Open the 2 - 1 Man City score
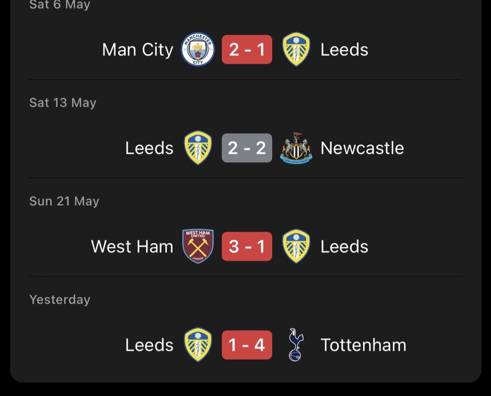Image resolution: width=491 pixels, height=396 pixels. 247,49
